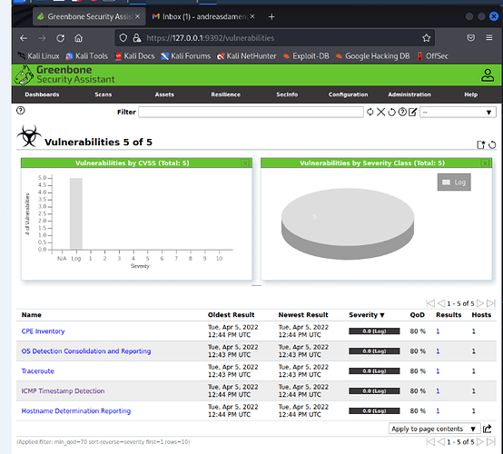The image size is (503, 454).
Task: Open the CPE Inventory vulnerability link
Action: pos(43,331)
